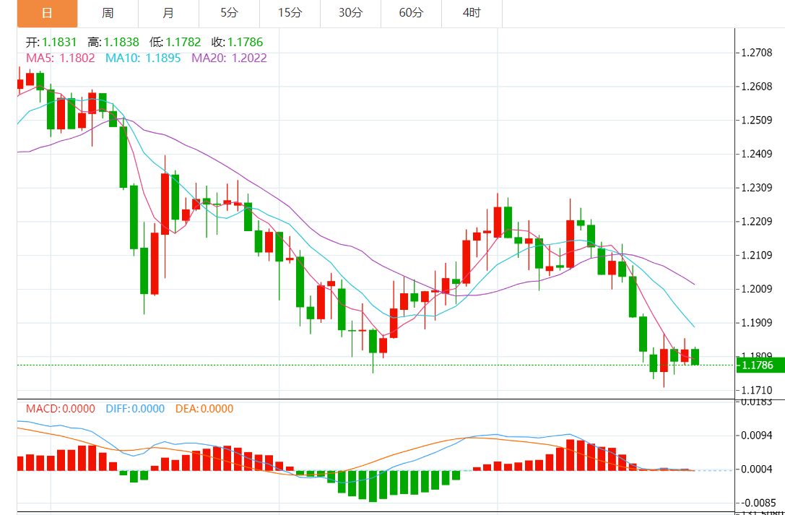
Task: Click the low price 低:1.1782 value
Action: coord(175,43)
